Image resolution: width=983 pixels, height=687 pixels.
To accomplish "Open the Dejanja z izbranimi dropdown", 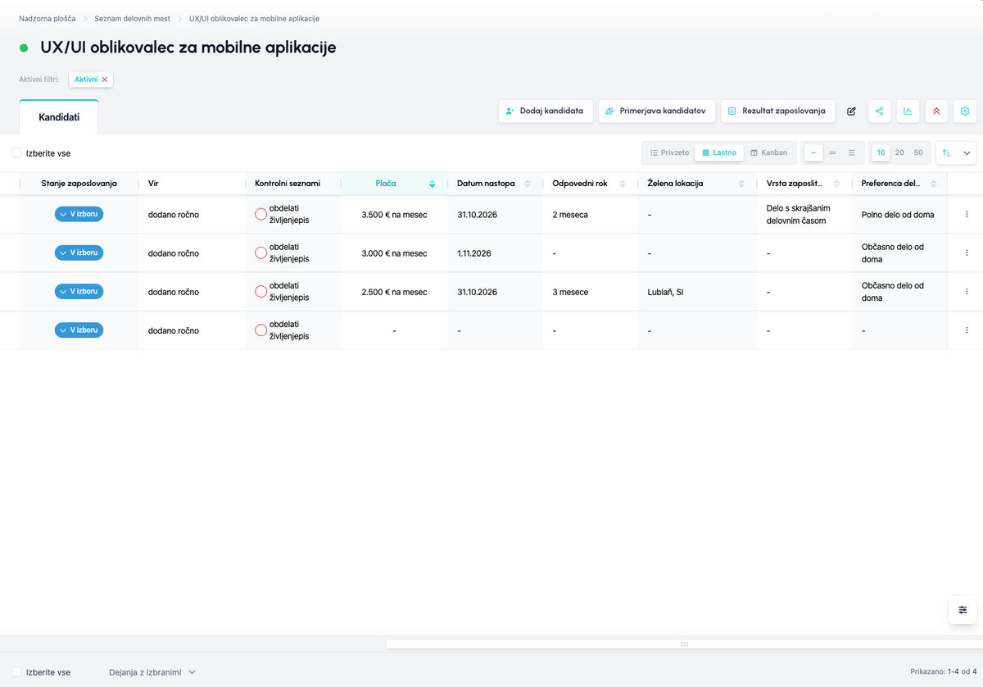I will [152, 672].
